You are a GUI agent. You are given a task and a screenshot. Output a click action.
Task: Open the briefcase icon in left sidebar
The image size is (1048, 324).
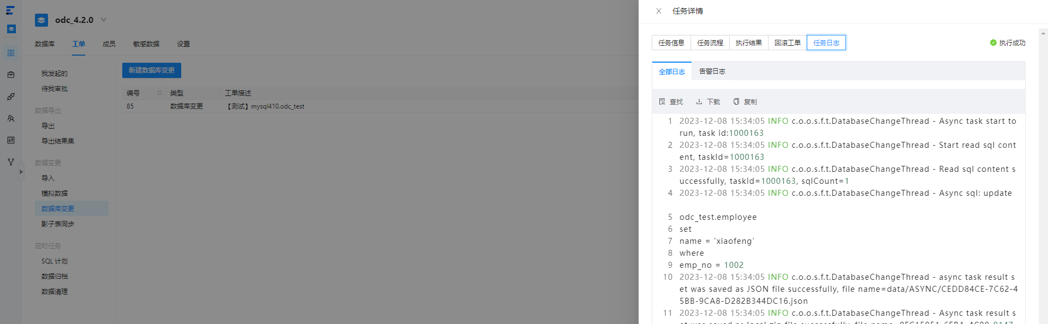11,75
